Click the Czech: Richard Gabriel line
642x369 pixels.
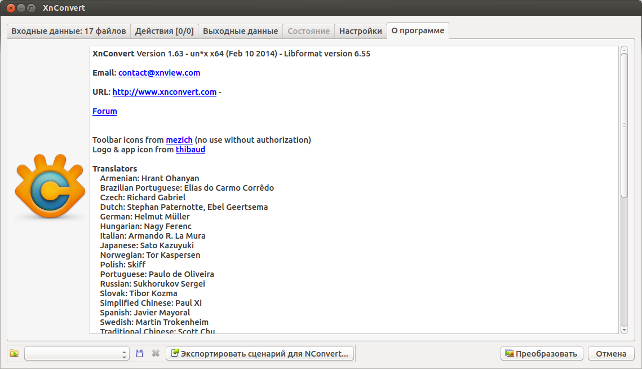tap(143, 197)
